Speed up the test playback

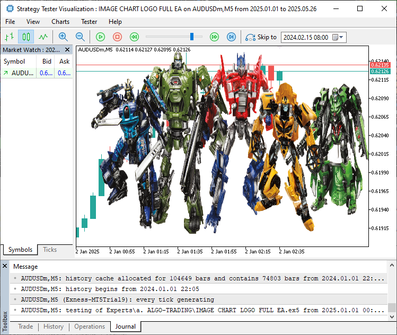[x=214, y=37]
